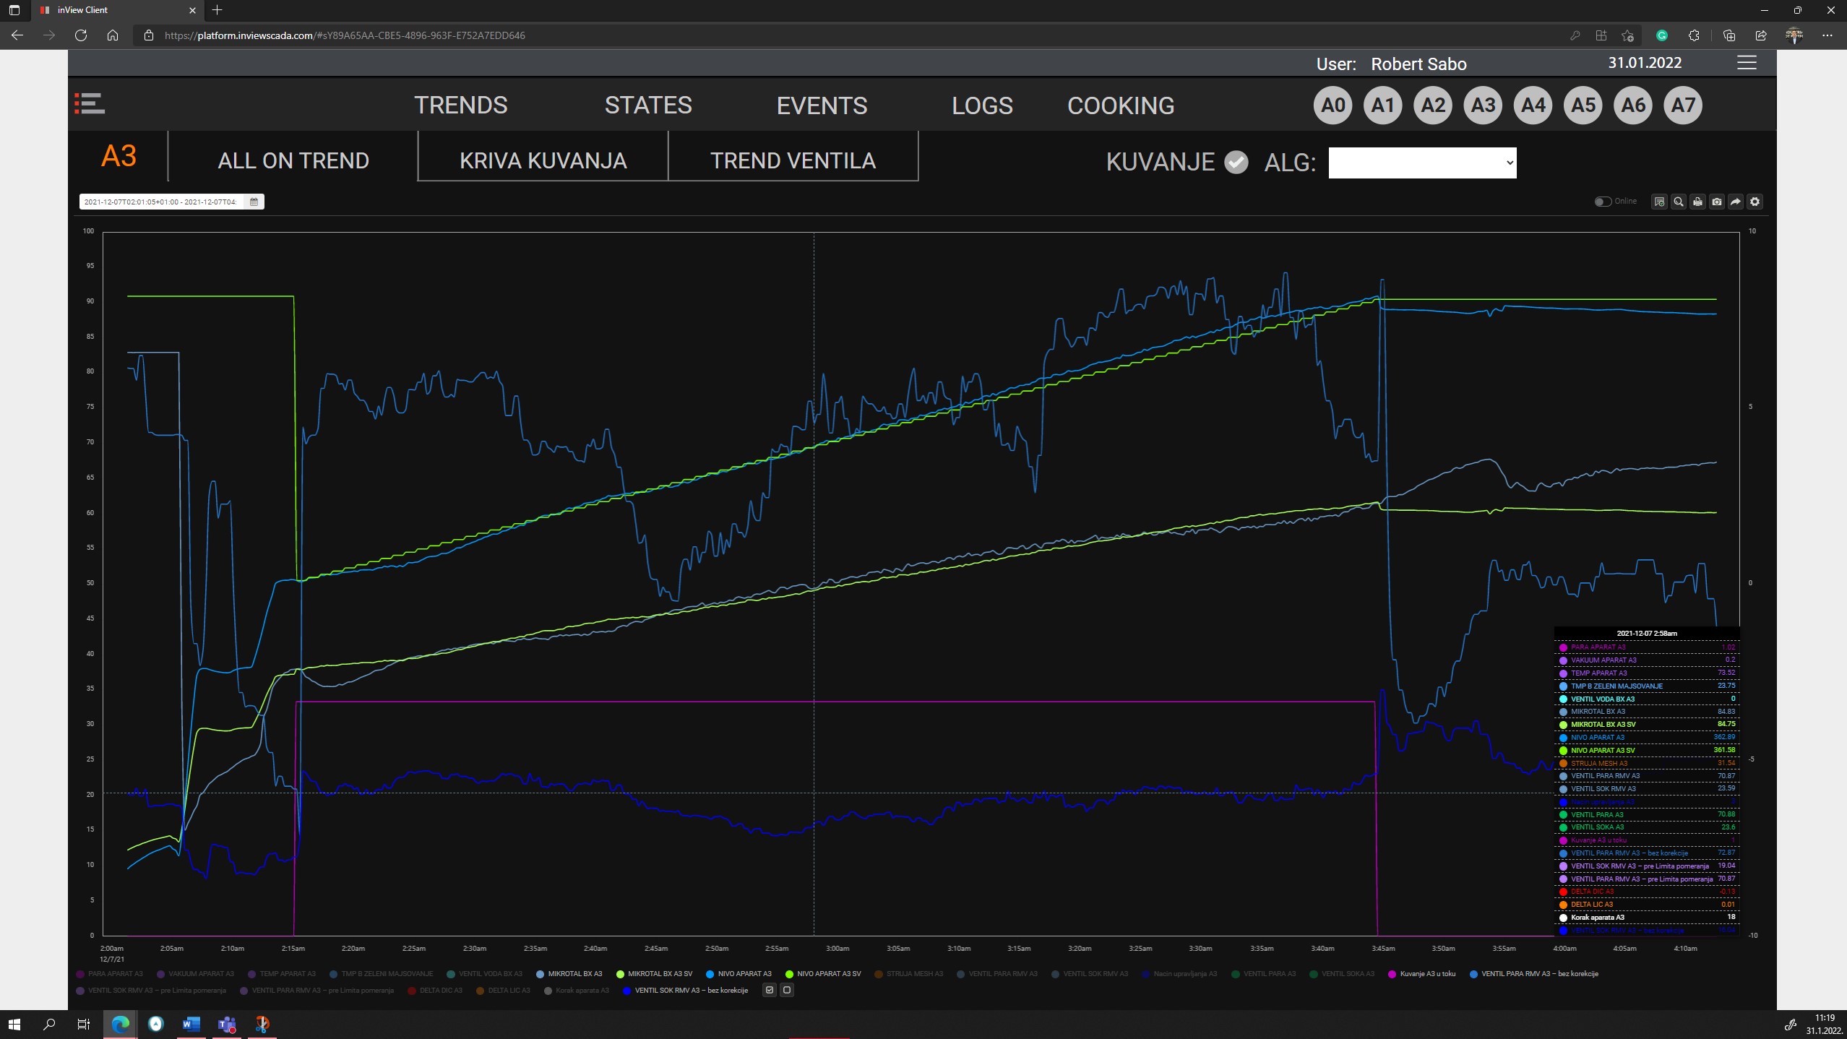Viewport: 1847px width, 1039px height.
Task: Show the DELTA DIC A3 series
Action: 435,991
